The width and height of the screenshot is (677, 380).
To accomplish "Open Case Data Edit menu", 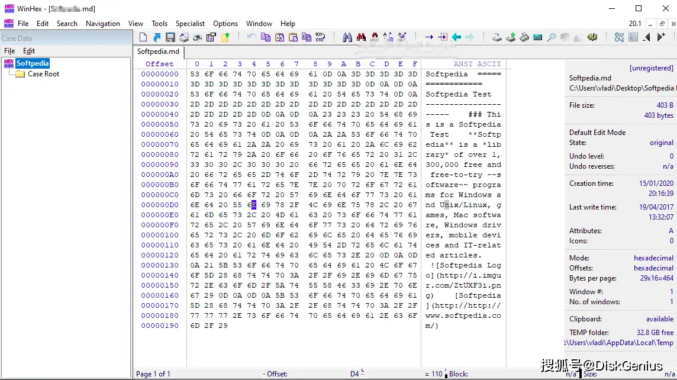I will tap(29, 51).
